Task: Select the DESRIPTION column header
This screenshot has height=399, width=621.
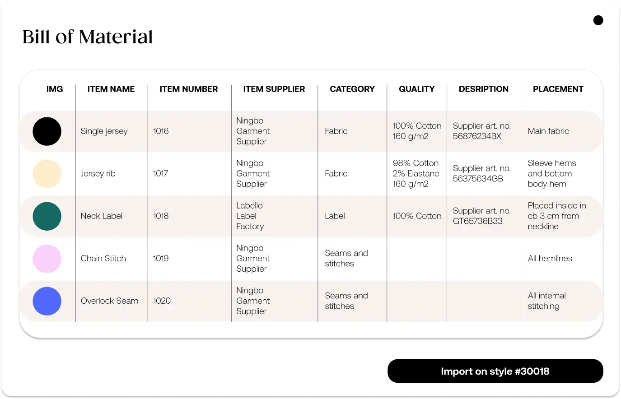Action: (483, 89)
